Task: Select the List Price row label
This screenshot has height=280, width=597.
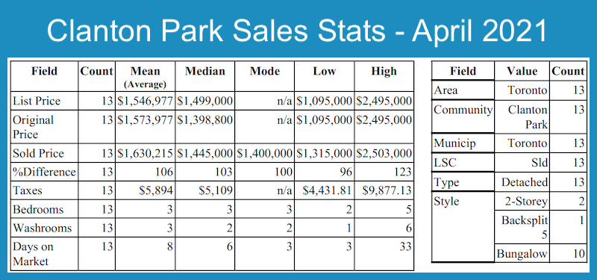Action: coord(37,101)
